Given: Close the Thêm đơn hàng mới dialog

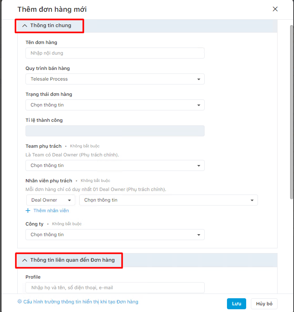Looking at the screenshot, I should [275, 9].
